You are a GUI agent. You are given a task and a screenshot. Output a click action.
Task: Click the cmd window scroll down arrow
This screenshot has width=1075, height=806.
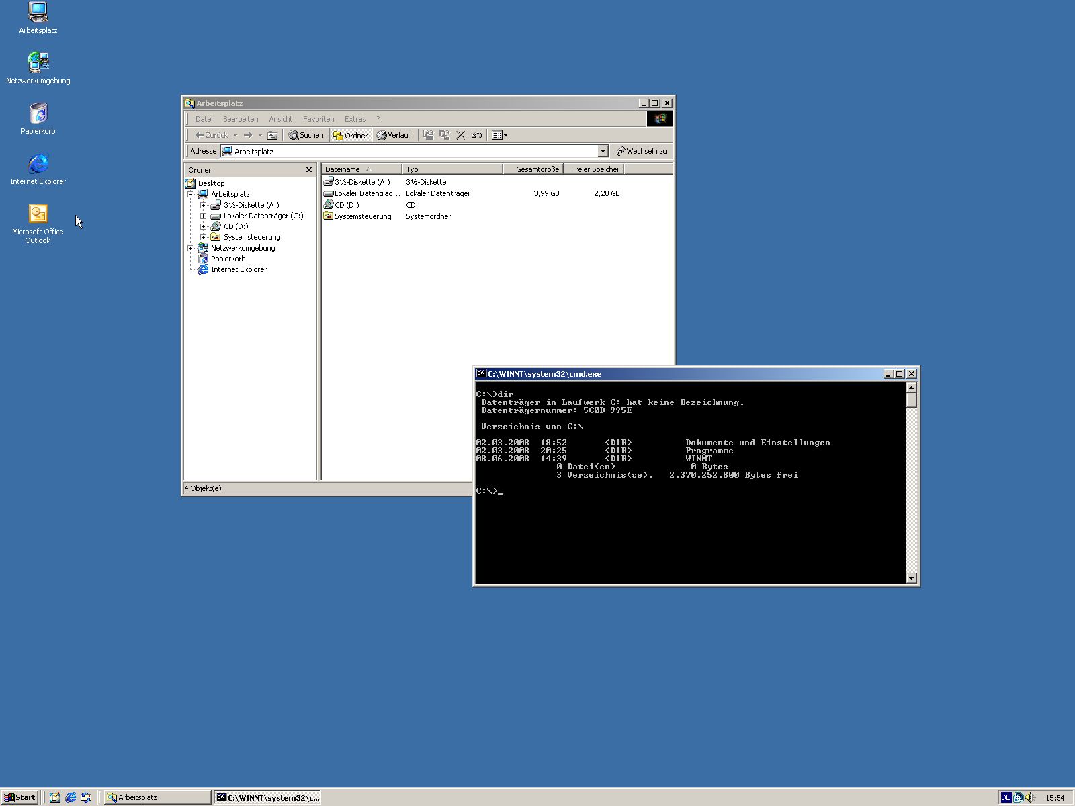(911, 578)
